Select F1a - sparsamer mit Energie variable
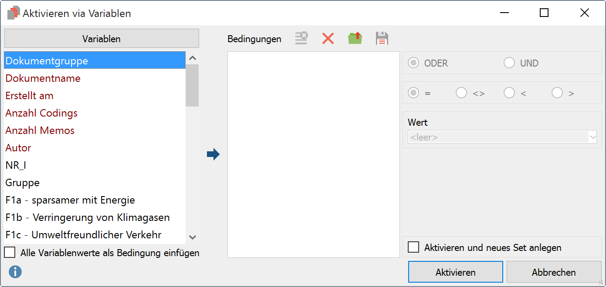The width and height of the screenshot is (606, 287). pyautogui.click(x=70, y=200)
